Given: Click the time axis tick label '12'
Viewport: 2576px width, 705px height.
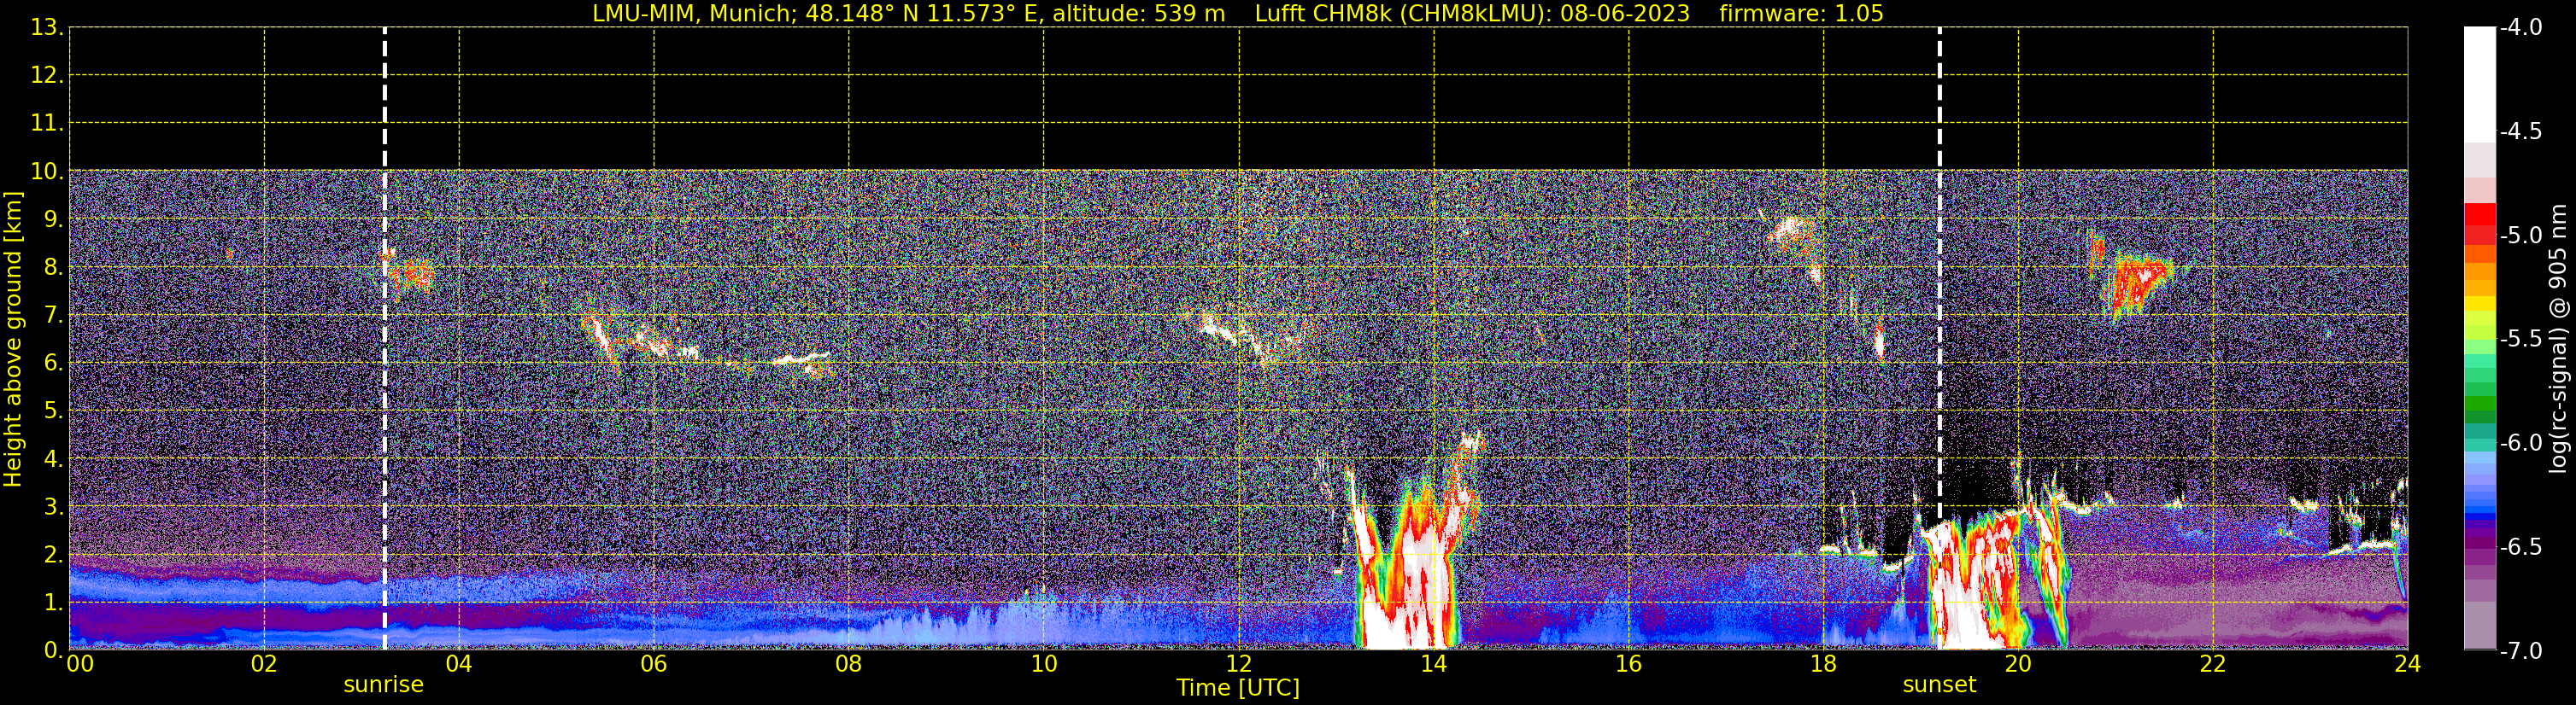Looking at the screenshot, I should coord(1239,664).
